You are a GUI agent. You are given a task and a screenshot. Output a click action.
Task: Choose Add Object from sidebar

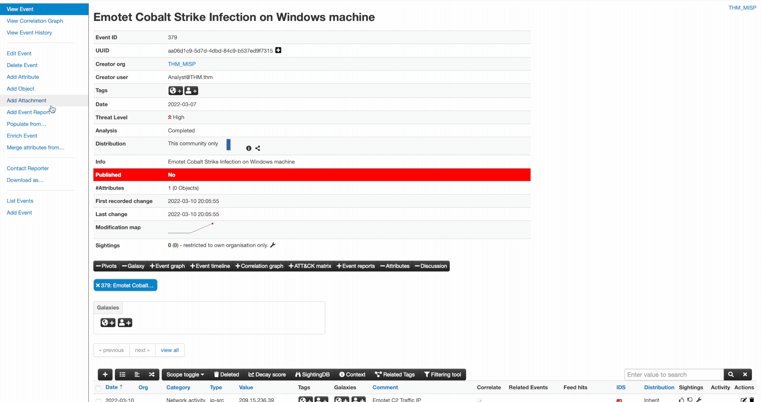pos(21,89)
